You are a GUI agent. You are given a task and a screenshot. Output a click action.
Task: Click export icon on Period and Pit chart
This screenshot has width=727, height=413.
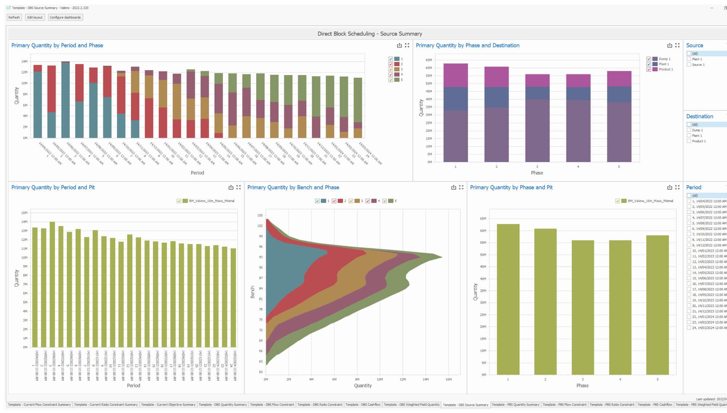coord(231,187)
